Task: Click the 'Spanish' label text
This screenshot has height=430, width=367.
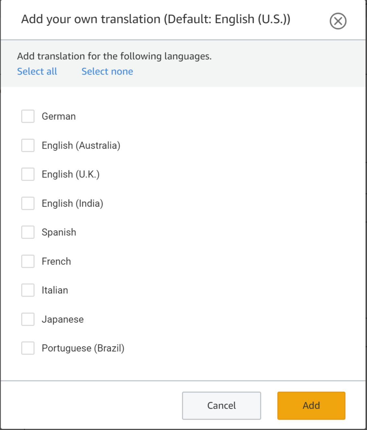Action: tap(59, 232)
